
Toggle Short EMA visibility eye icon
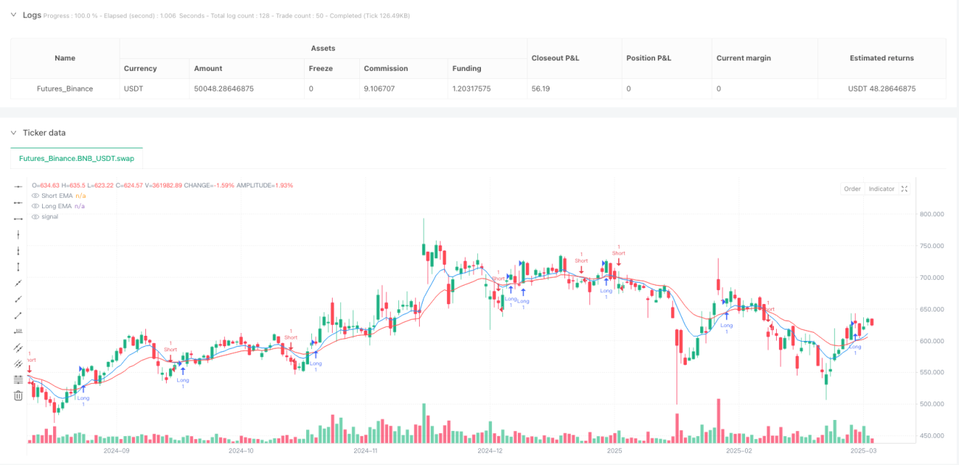[34, 196]
